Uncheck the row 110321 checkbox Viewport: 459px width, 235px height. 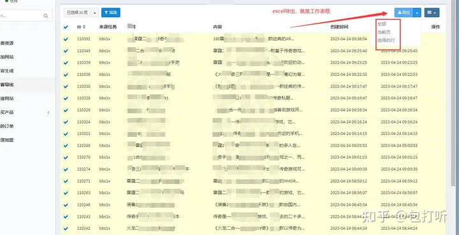pyautogui.click(x=66, y=134)
